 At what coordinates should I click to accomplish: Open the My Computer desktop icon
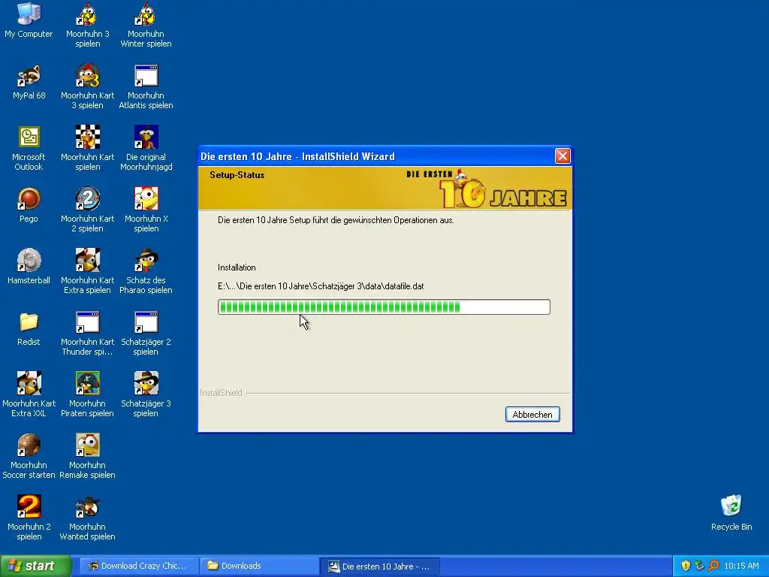pyautogui.click(x=29, y=20)
